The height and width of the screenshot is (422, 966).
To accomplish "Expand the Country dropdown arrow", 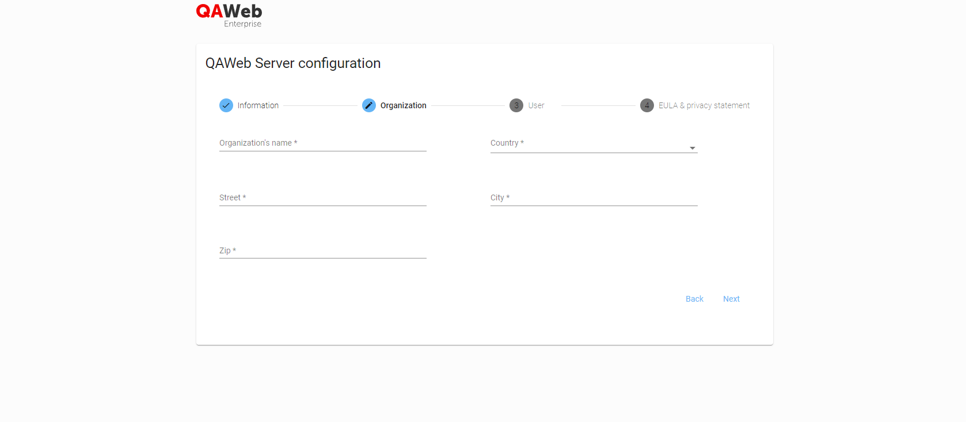I will 693,149.
